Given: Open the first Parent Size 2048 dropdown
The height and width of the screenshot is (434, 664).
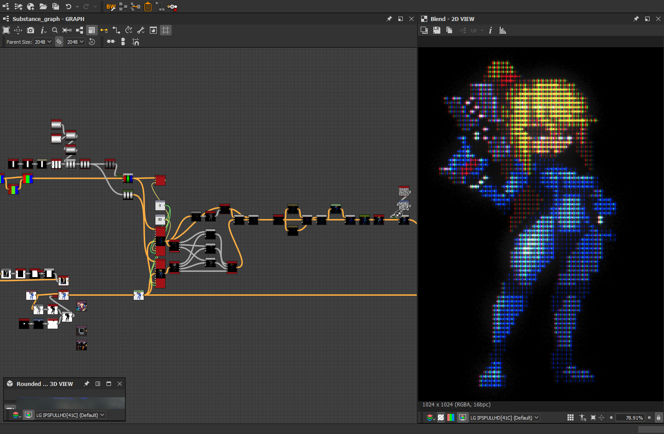Looking at the screenshot, I should coord(43,42).
